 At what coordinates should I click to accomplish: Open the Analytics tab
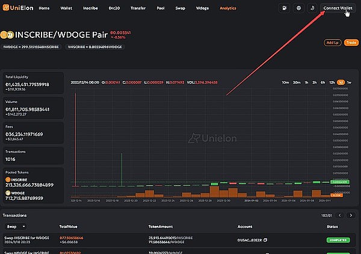click(x=228, y=8)
